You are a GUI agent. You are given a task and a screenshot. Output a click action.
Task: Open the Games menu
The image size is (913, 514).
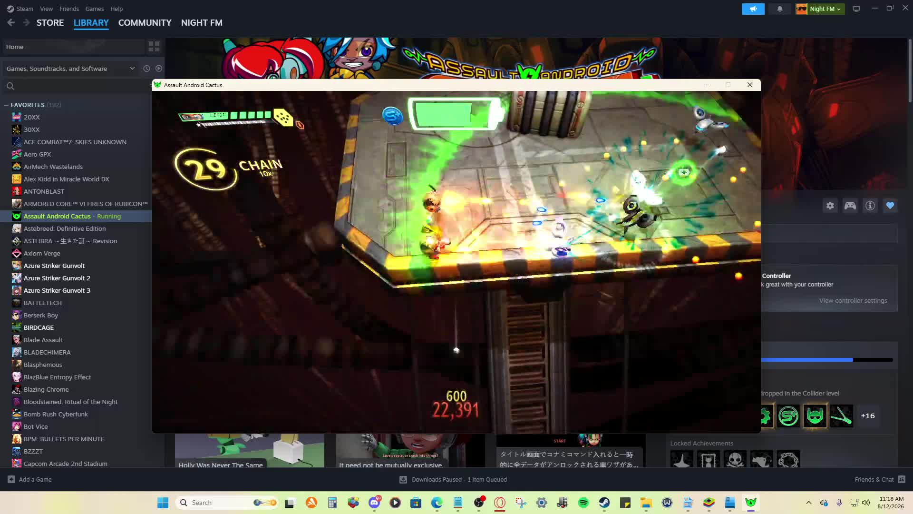[94, 9]
